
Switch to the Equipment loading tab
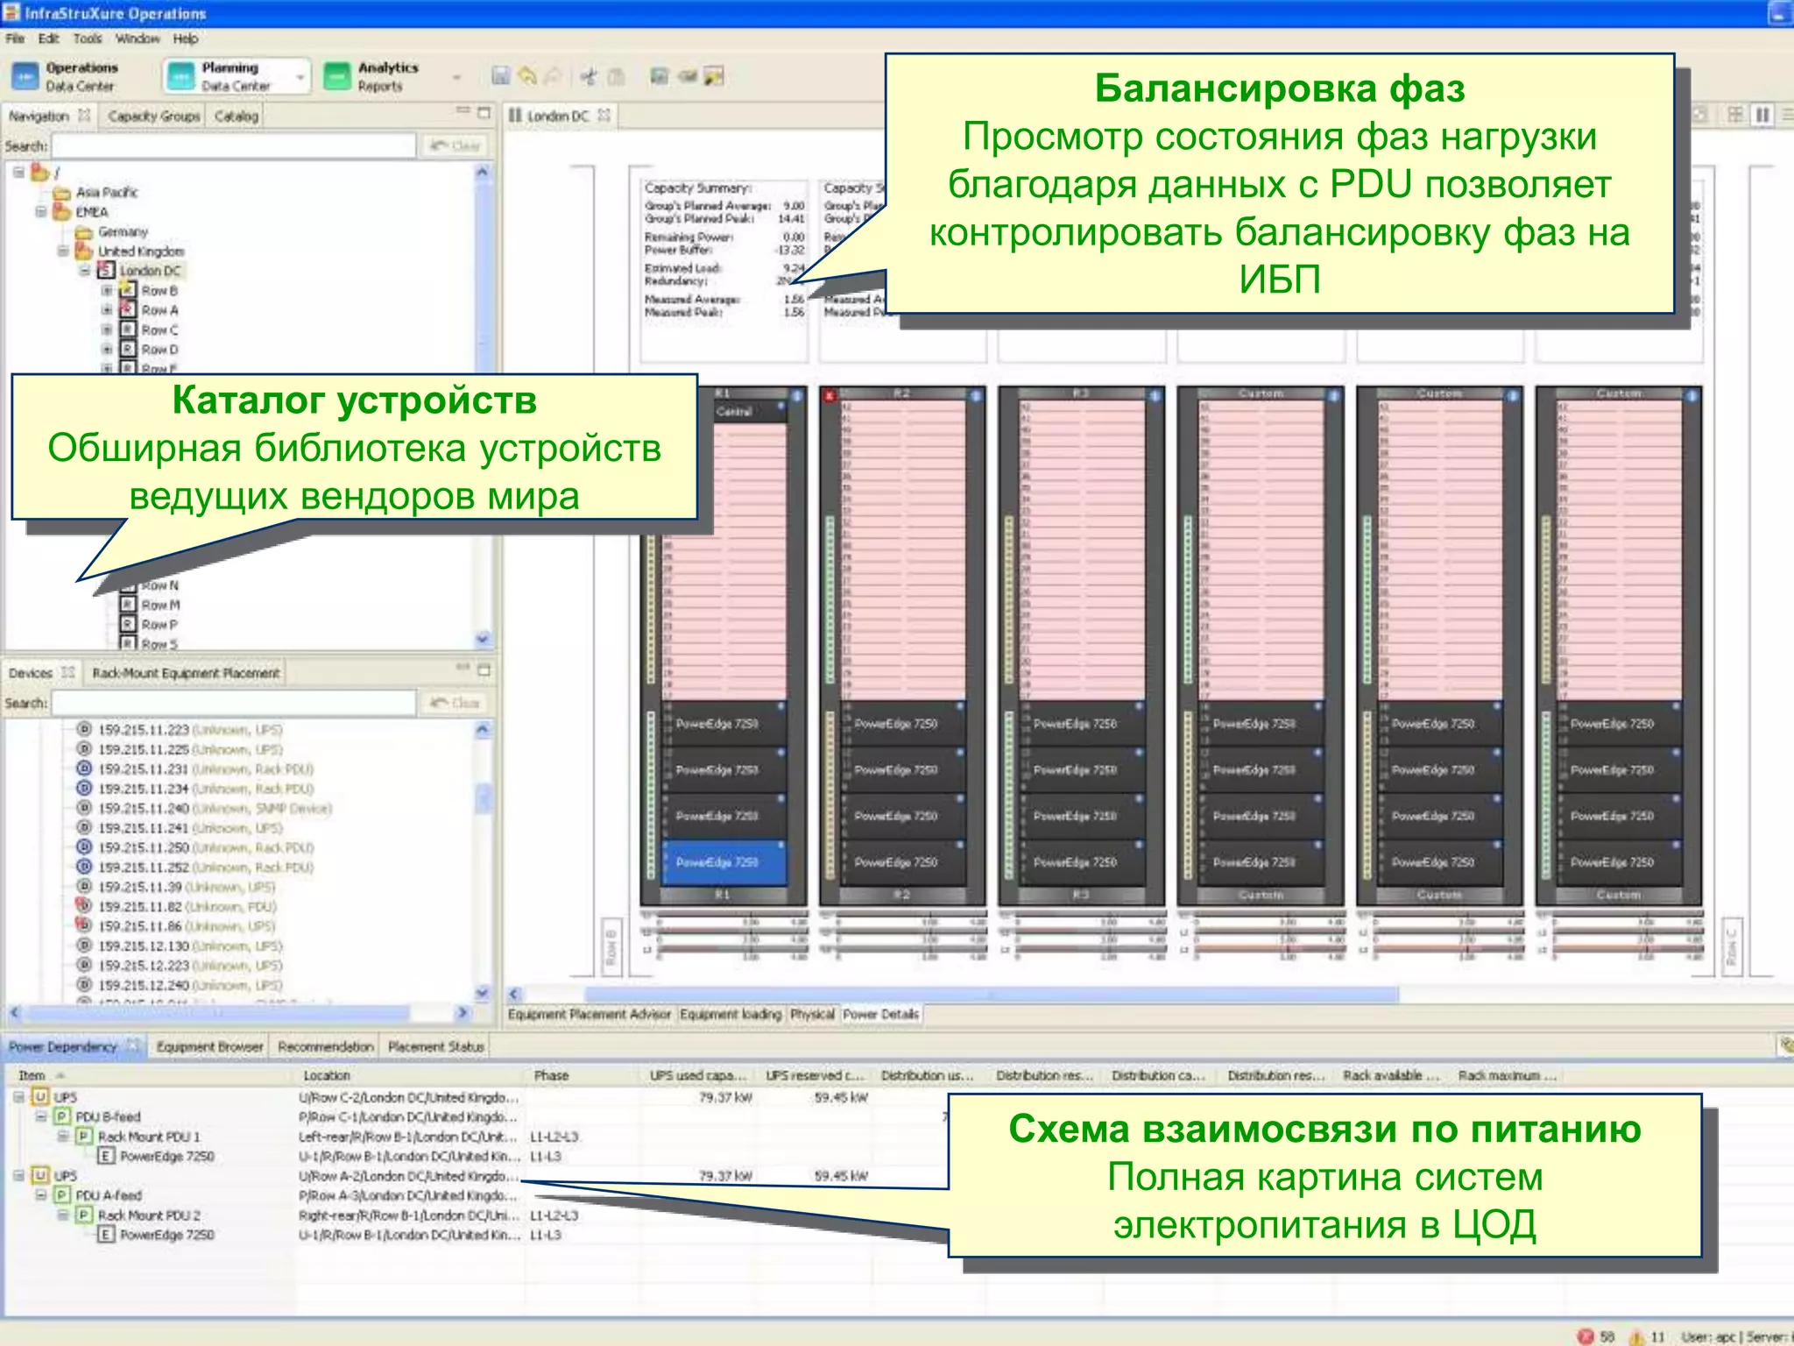[731, 1014]
